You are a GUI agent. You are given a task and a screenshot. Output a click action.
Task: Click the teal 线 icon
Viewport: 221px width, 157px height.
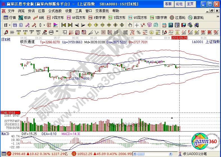tap(156, 25)
